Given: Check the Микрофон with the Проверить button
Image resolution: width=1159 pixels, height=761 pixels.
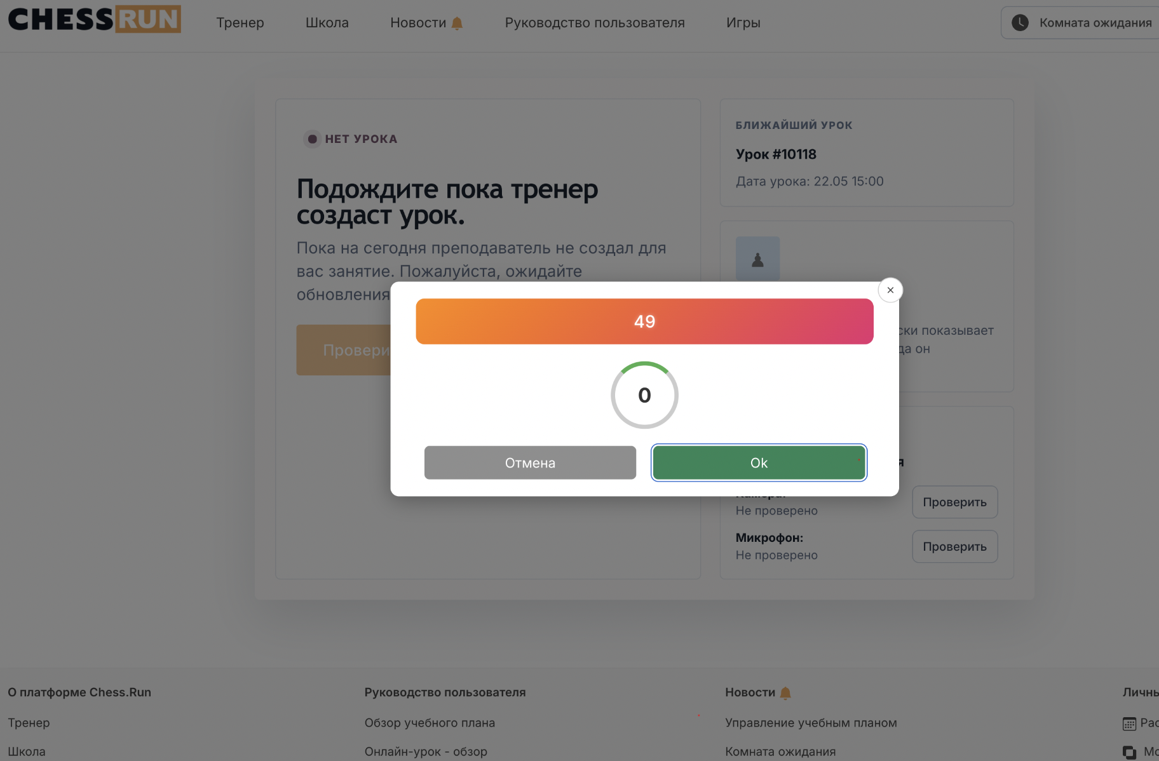Looking at the screenshot, I should [x=954, y=546].
